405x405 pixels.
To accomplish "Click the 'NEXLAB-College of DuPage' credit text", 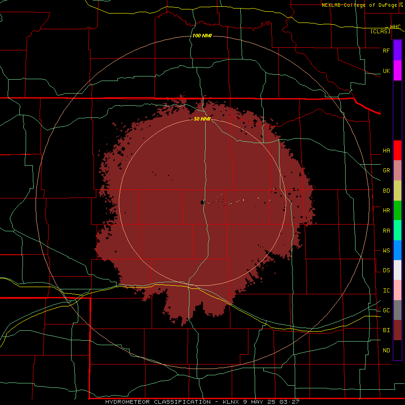I will (359, 5).
